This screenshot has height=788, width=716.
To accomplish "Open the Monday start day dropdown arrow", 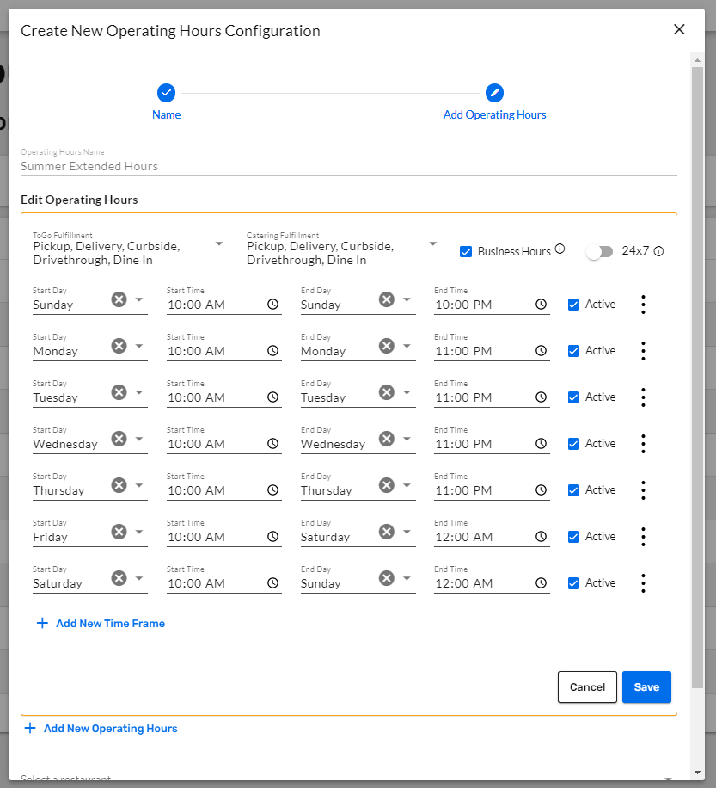I will [139, 346].
